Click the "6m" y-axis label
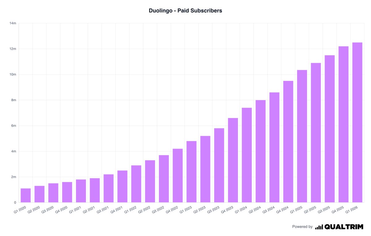Image resolution: width=371 pixels, height=236 pixels. coord(14,126)
